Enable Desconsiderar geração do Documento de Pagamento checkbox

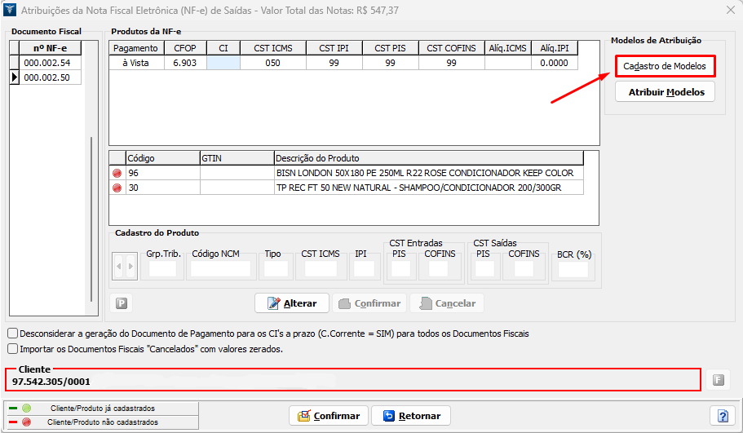tap(12, 334)
